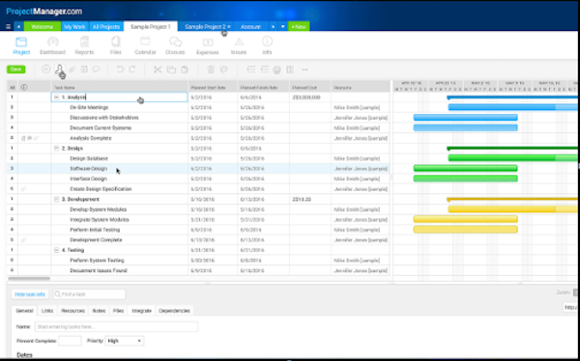Undo the last change
Viewport: 580px width, 361px height.
(120, 69)
